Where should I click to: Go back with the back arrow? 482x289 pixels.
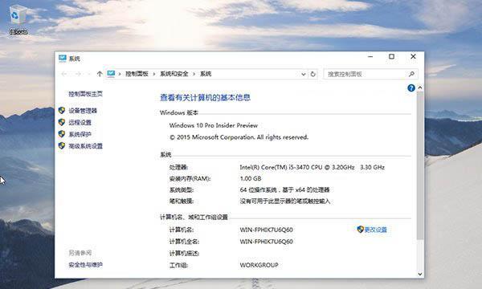coord(64,74)
